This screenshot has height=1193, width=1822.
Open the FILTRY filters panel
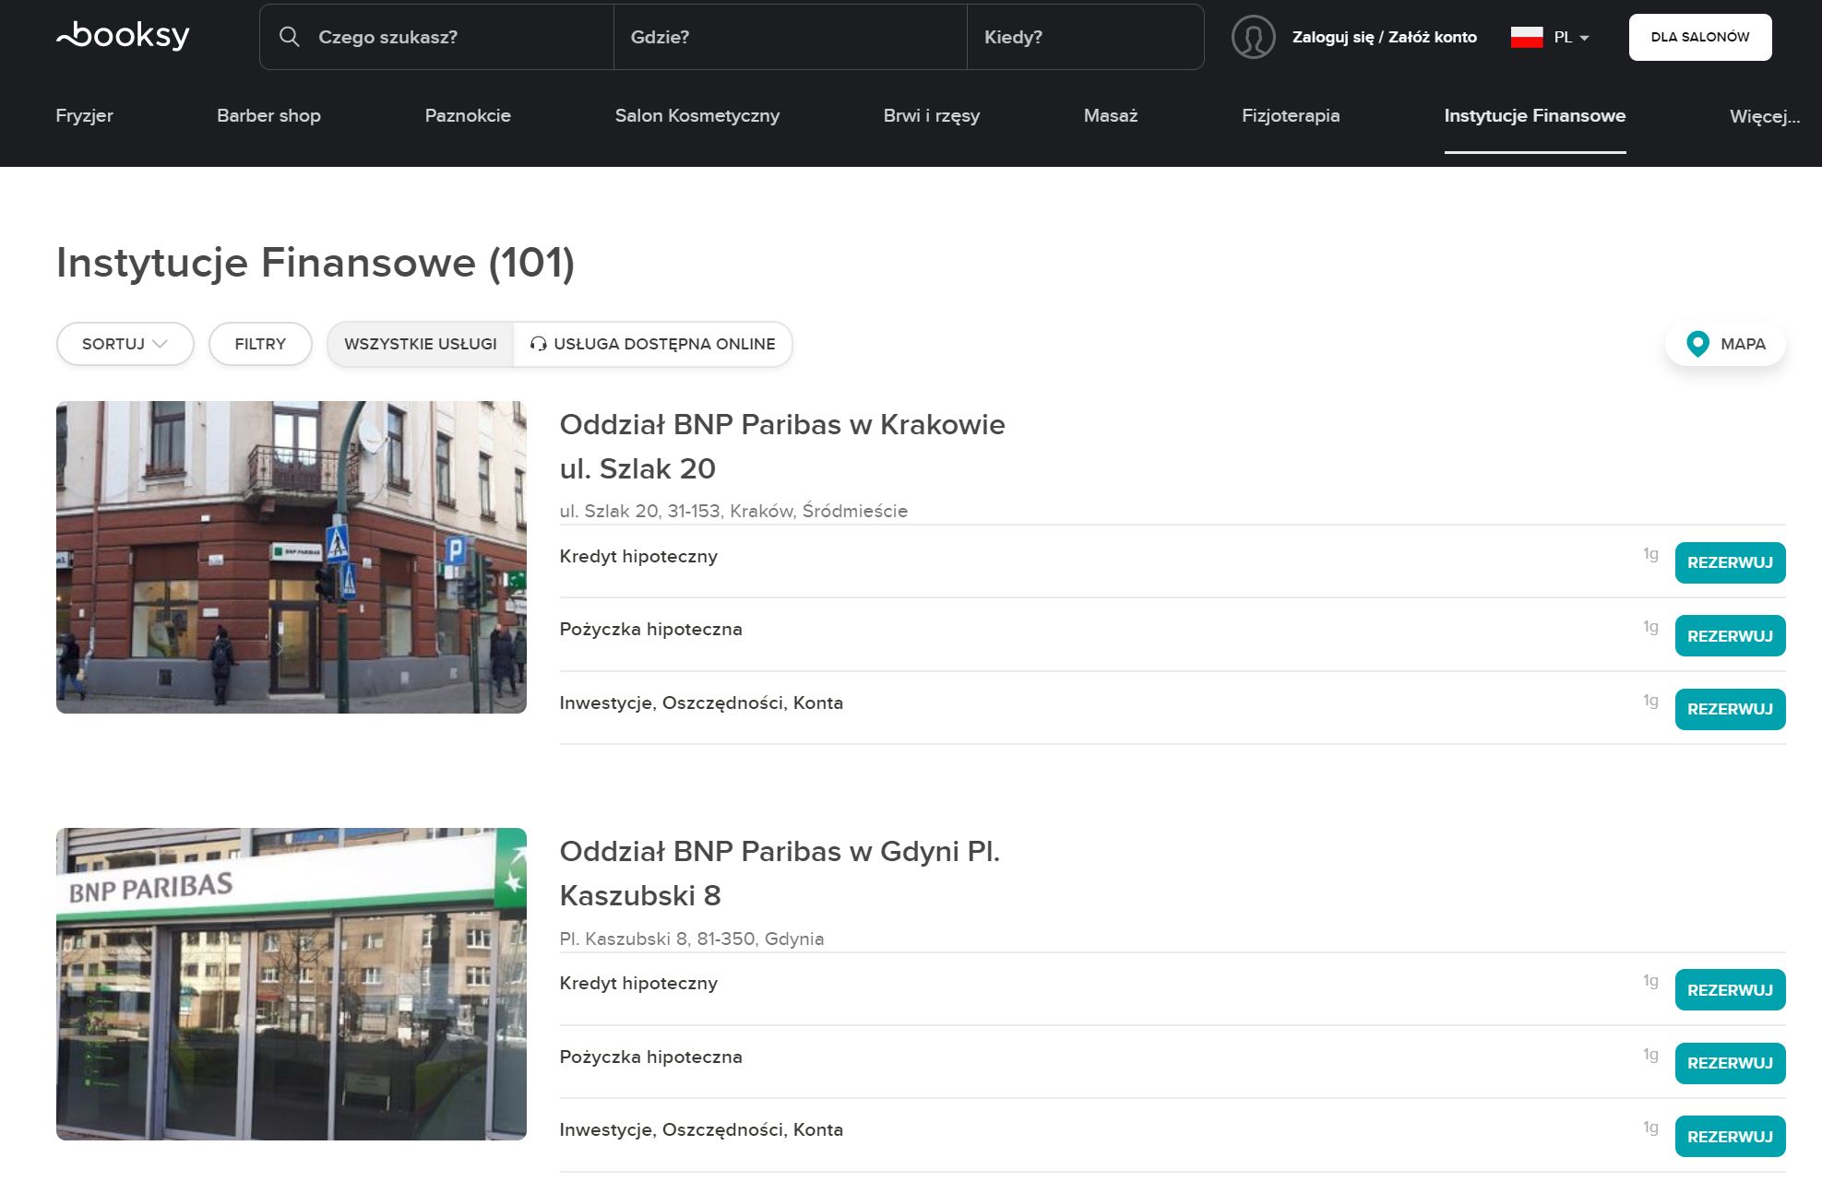tap(260, 344)
